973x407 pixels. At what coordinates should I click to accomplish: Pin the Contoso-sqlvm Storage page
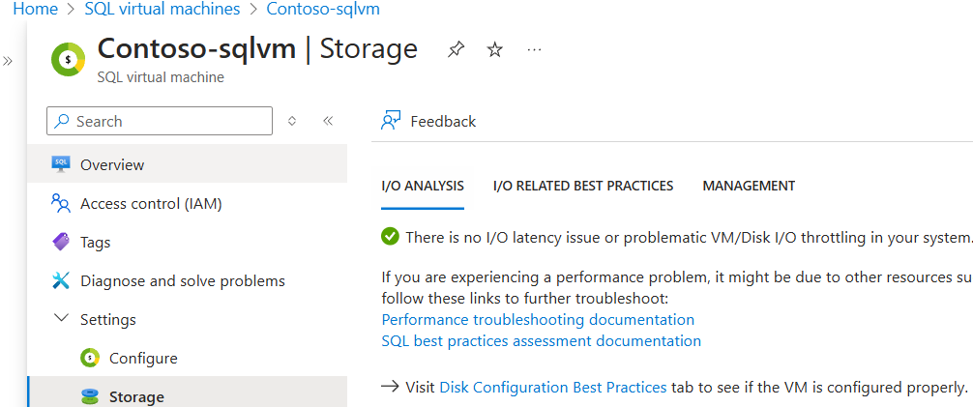click(x=456, y=50)
